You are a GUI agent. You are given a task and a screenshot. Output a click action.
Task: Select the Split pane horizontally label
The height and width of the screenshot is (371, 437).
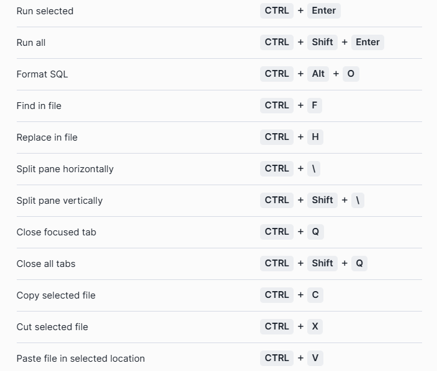(x=65, y=169)
